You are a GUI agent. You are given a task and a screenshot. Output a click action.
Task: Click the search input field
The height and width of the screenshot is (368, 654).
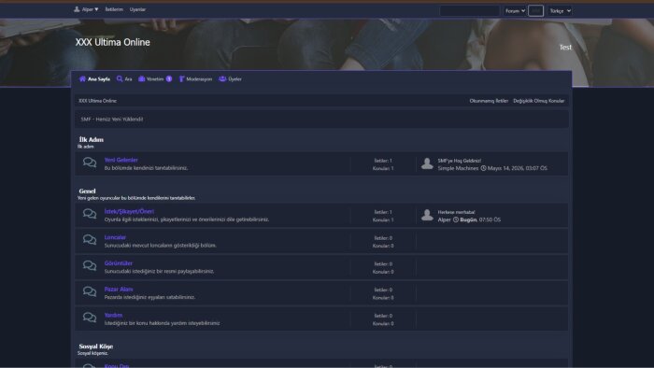coord(470,10)
